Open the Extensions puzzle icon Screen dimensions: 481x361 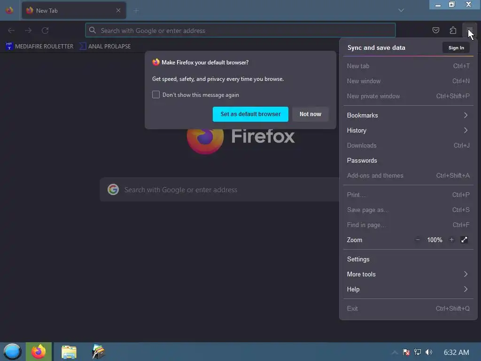click(453, 31)
